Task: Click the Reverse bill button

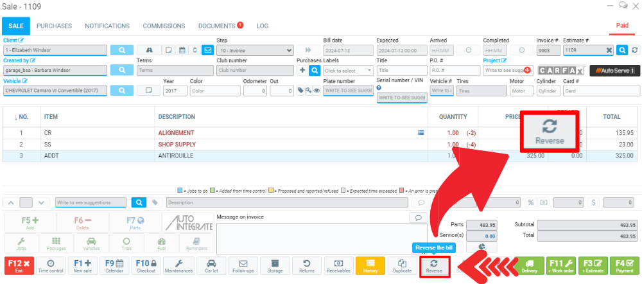Action: coord(433,266)
